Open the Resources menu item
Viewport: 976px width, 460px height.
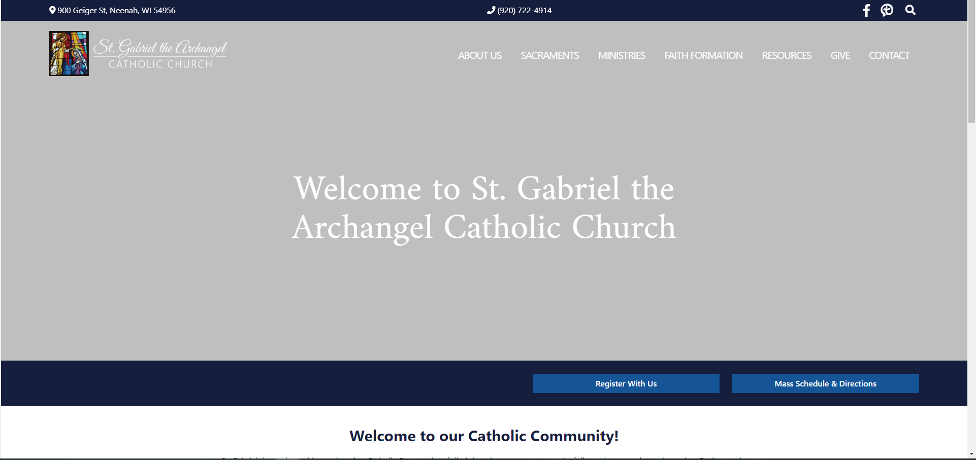pos(786,55)
